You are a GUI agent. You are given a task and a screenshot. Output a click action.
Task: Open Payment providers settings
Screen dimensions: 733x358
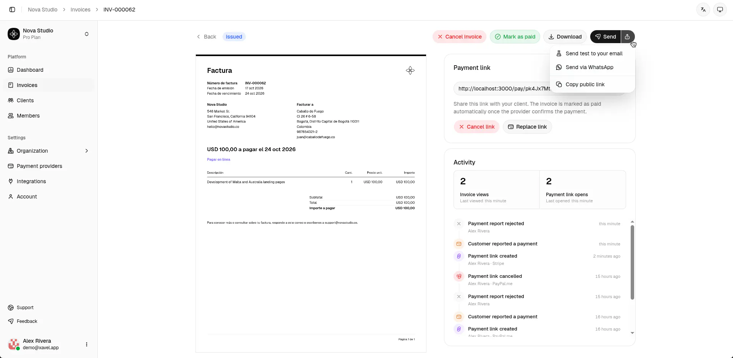[x=48, y=166]
